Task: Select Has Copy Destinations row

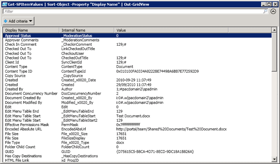Action: (x=137, y=156)
